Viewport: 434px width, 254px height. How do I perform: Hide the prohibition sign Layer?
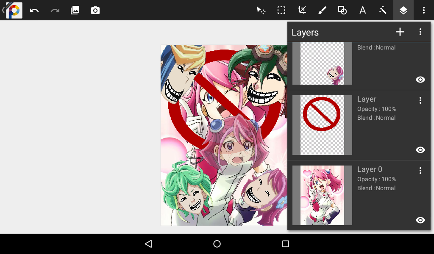point(420,150)
